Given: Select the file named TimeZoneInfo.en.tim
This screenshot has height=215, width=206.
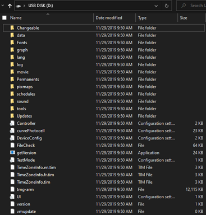Looking at the screenshot, I should 36,167.
